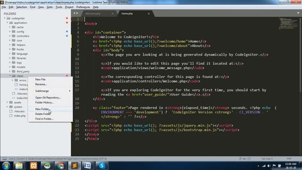Click the Tab Size 4 status entry
Viewport: 302px width, 170px height.
[267, 159]
